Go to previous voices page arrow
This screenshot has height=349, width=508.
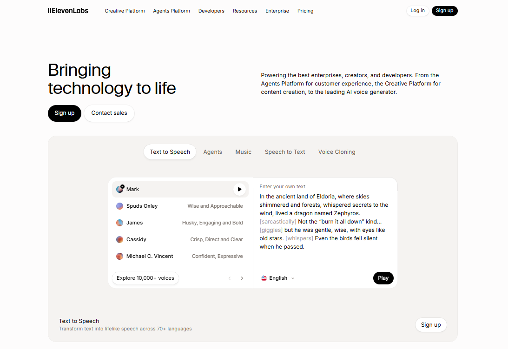pyautogui.click(x=230, y=278)
